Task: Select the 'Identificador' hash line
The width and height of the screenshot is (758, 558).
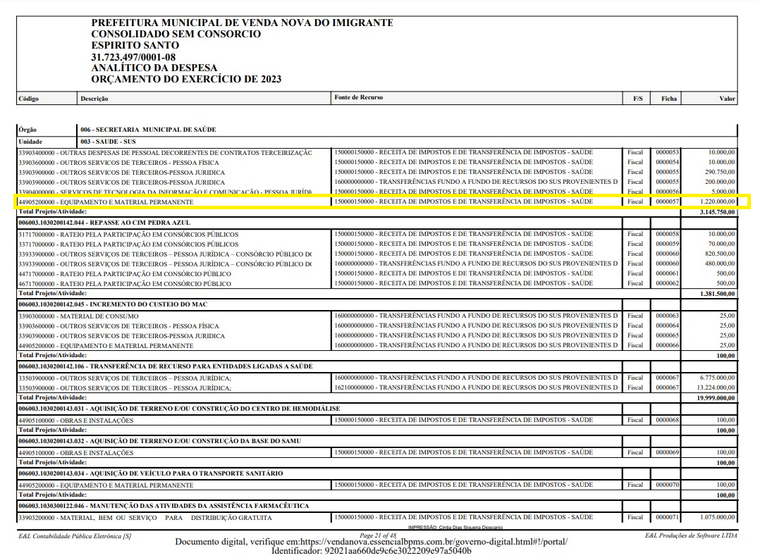Action: [x=372, y=551]
